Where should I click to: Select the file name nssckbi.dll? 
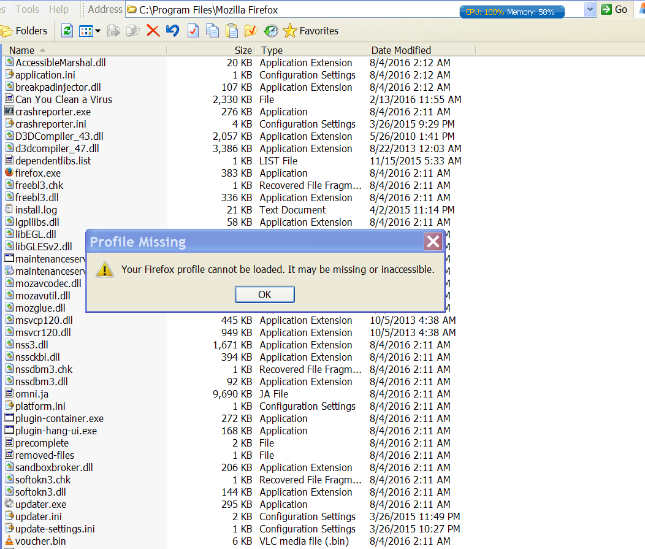(37, 357)
